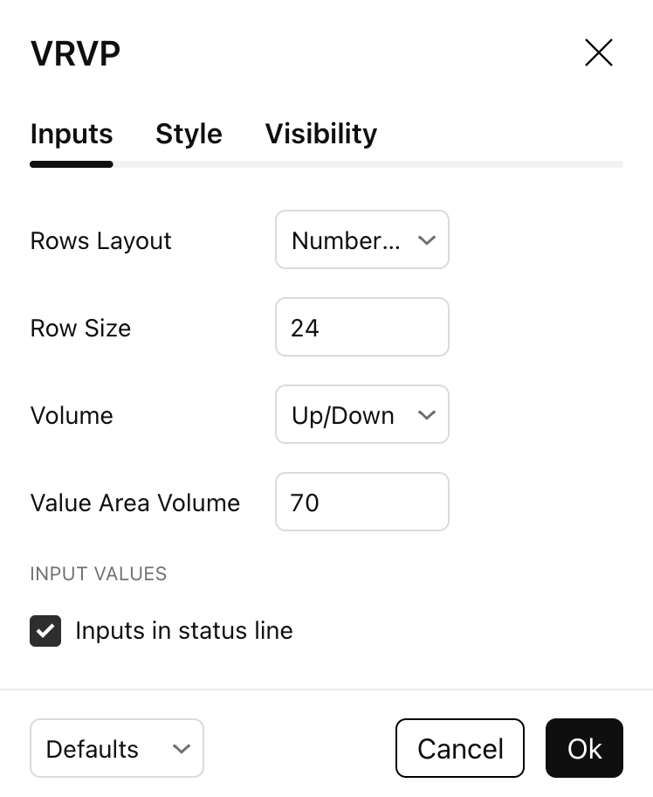Confirm settings with the Ok button
The image size is (653, 797).
pyautogui.click(x=584, y=748)
